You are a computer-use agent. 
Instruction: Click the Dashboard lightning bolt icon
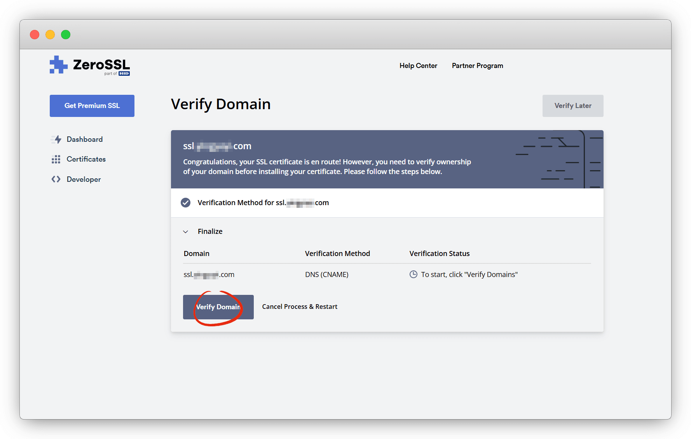point(57,139)
